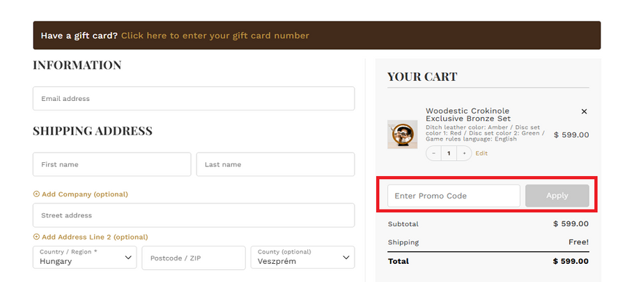This screenshot has height=282, width=627.
Task: Decrease the cart item quantity
Action: (x=434, y=153)
